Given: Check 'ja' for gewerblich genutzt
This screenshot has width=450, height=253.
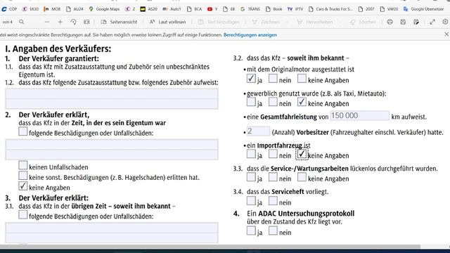Looking at the screenshot, I should click(251, 102).
